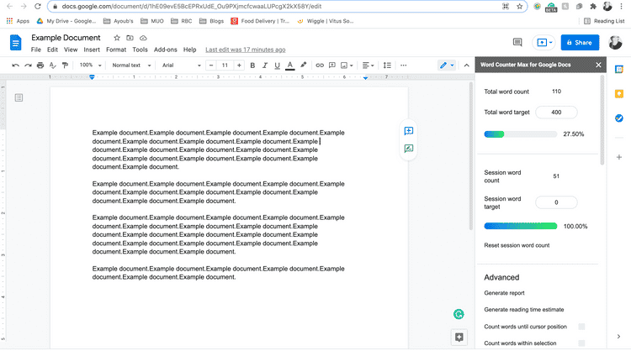Toggle bold formatting
The height and width of the screenshot is (351, 631).
tap(252, 65)
